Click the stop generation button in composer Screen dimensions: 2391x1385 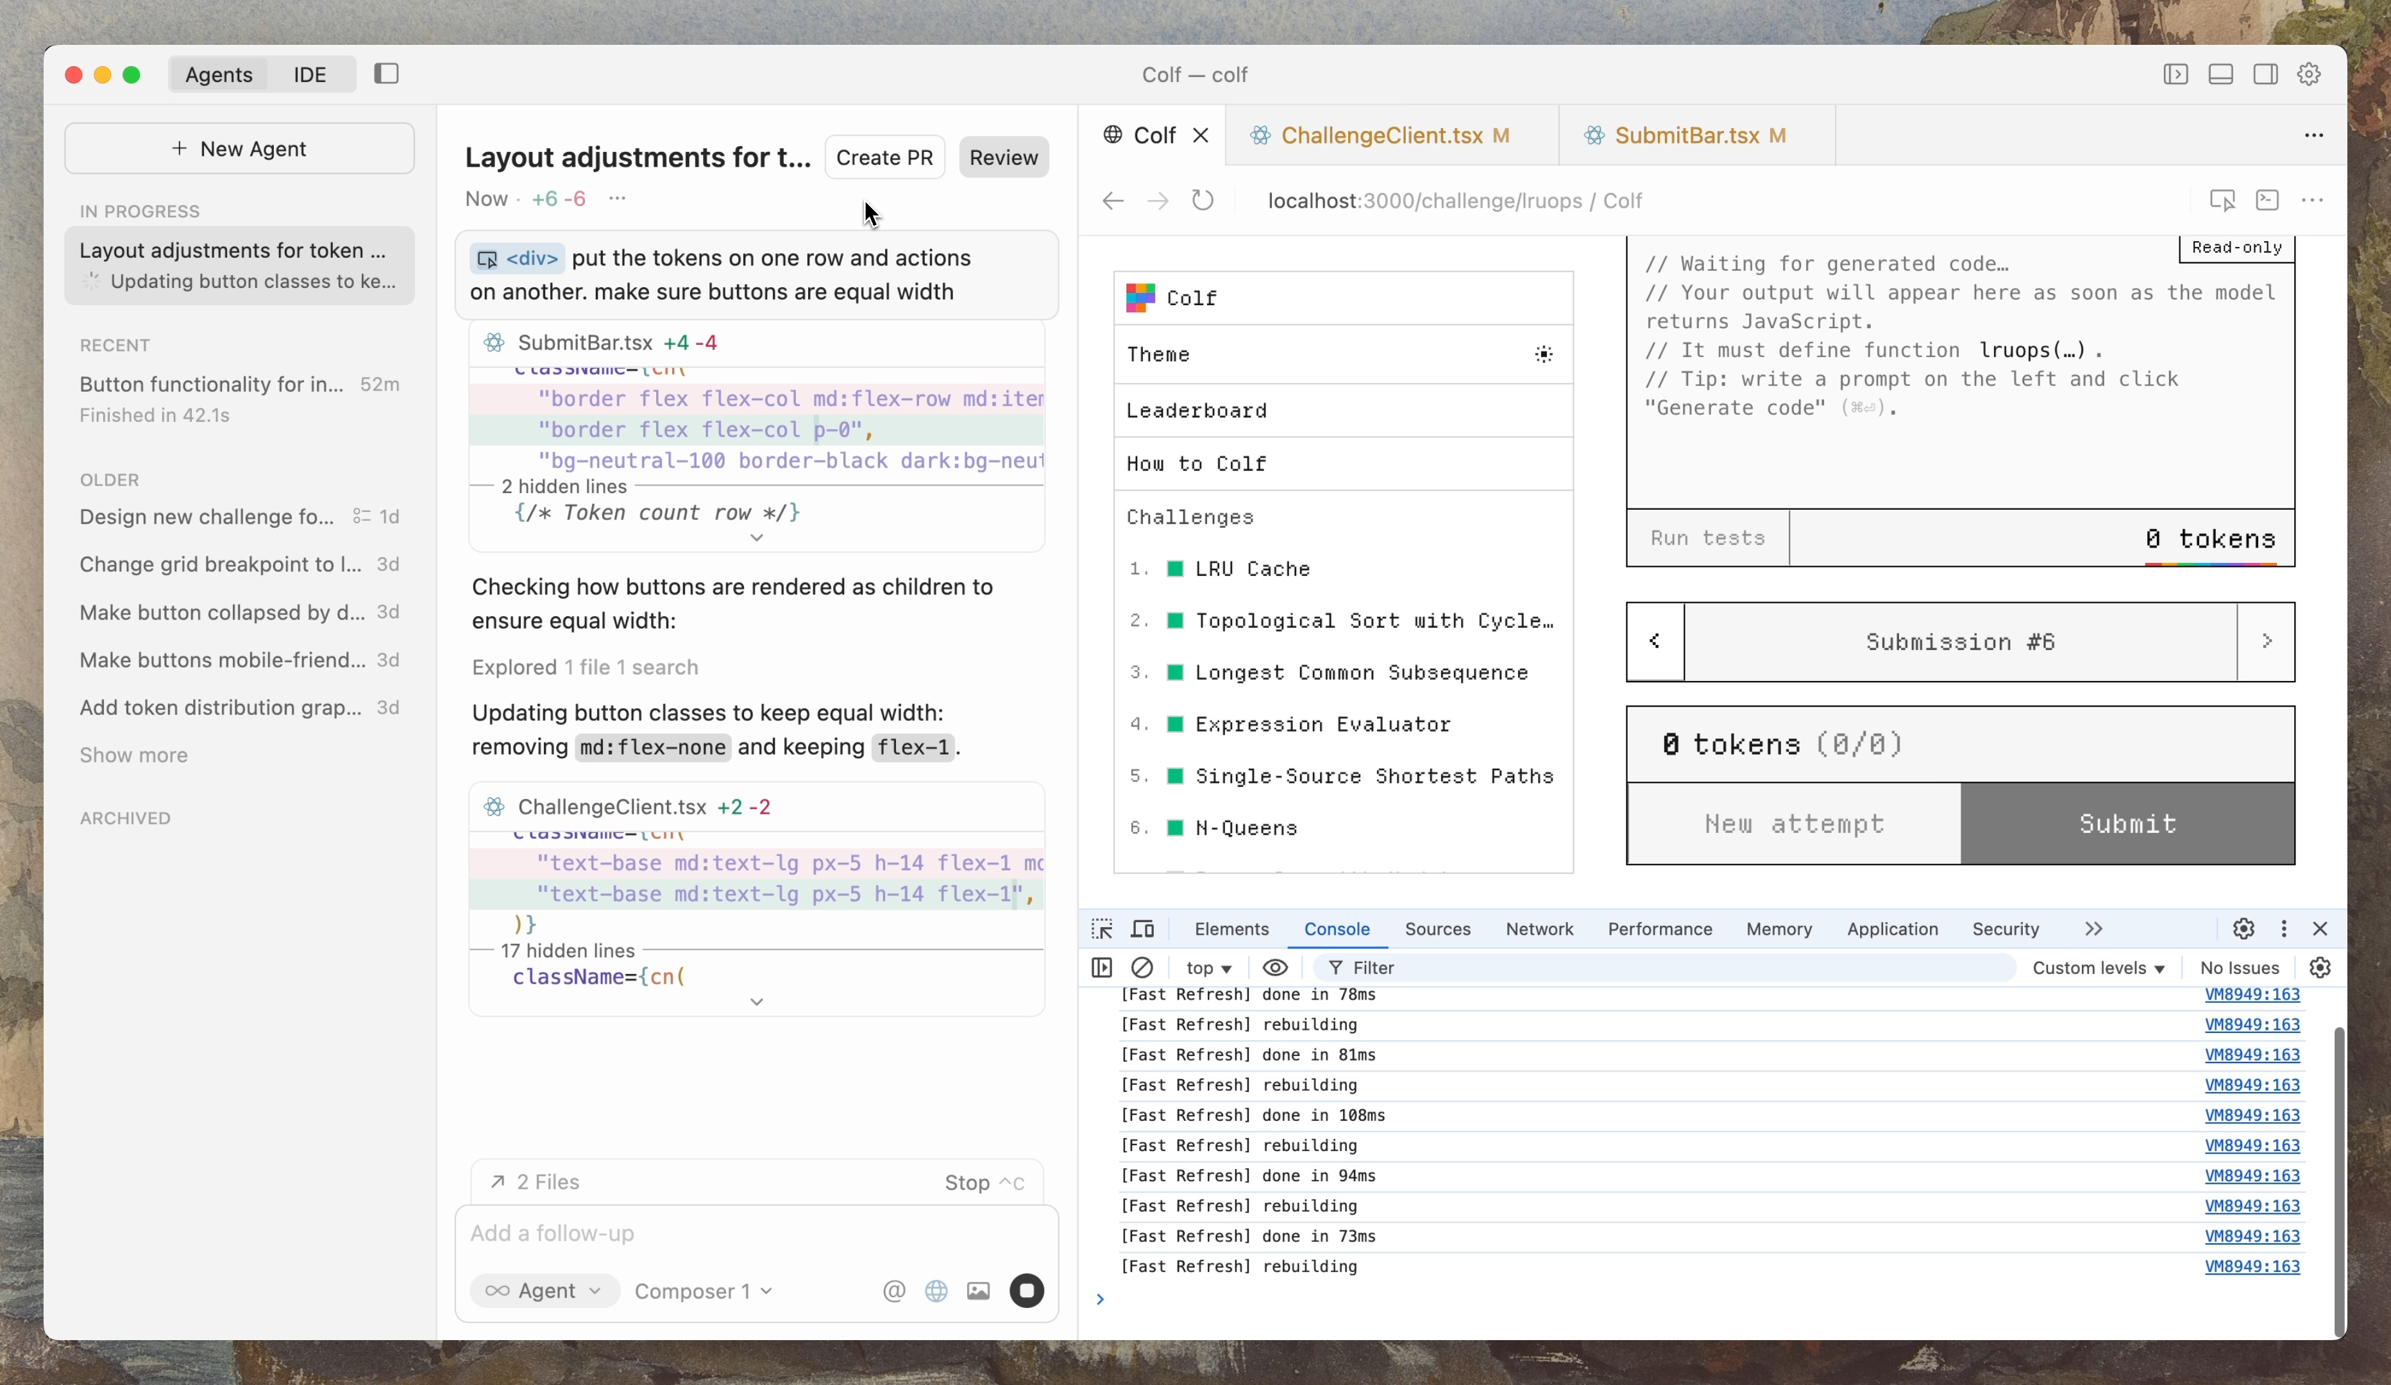point(1026,1290)
